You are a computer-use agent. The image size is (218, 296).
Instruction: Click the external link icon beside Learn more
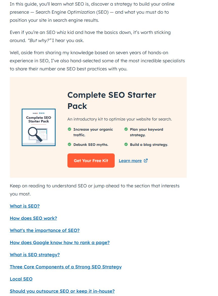click(146, 161)
